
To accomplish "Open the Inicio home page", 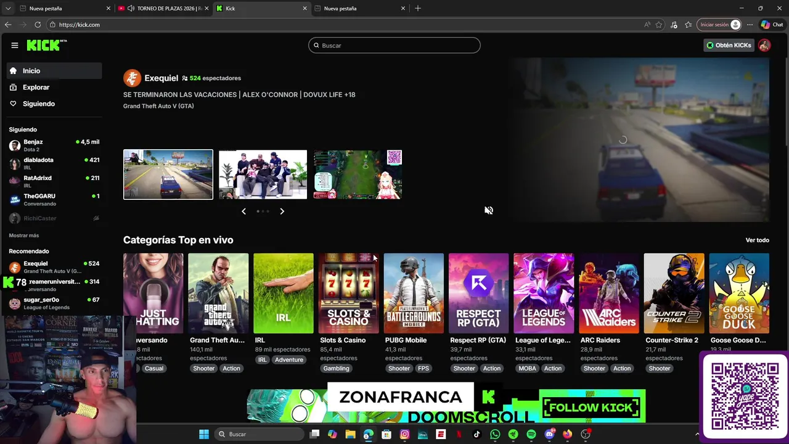I will pyautogui.click(x=54, y=71).
